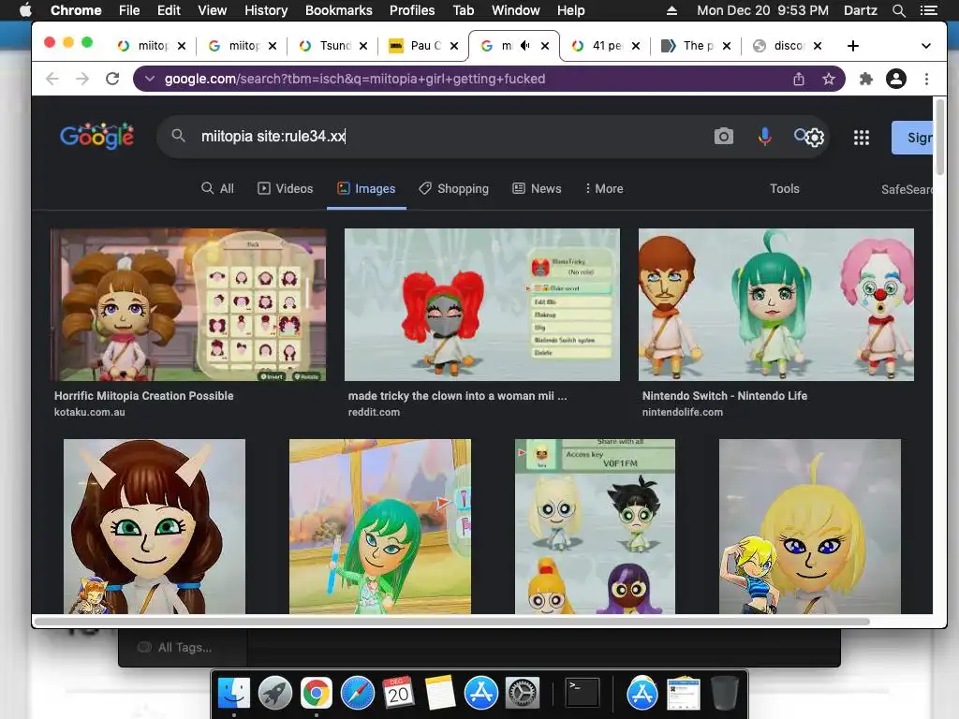Open the Profiles menu
This screenshot has width=959, height=719.
click(412, 10)
